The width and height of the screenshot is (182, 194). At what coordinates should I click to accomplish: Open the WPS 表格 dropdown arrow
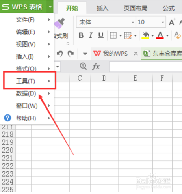click(x=50, y=7)
